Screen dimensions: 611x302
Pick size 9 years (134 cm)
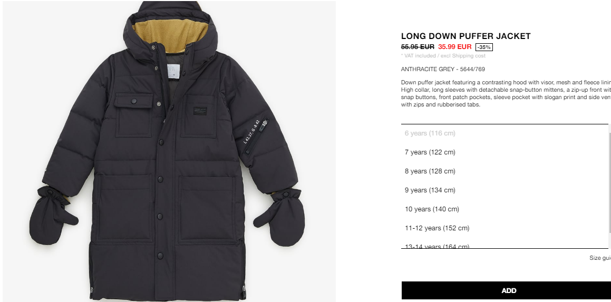pos(505,190)
